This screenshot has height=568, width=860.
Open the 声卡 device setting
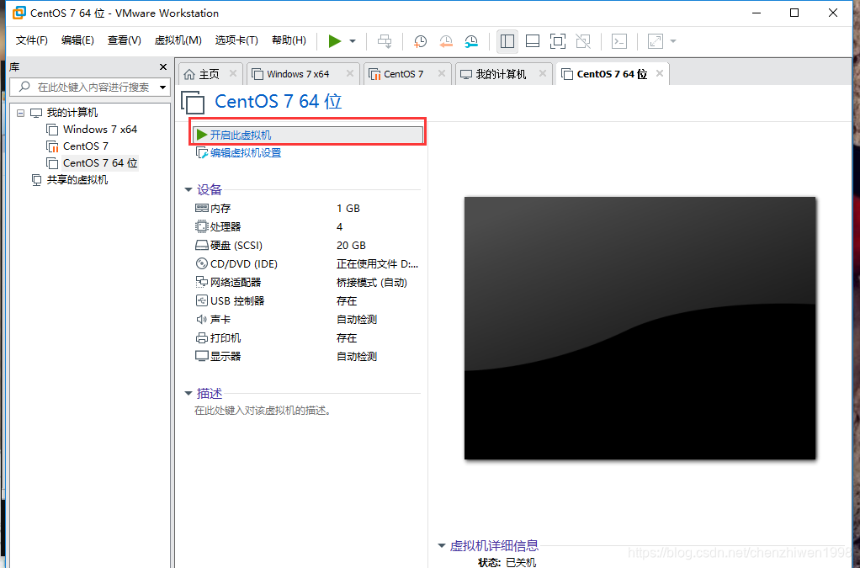pos(220,319)
